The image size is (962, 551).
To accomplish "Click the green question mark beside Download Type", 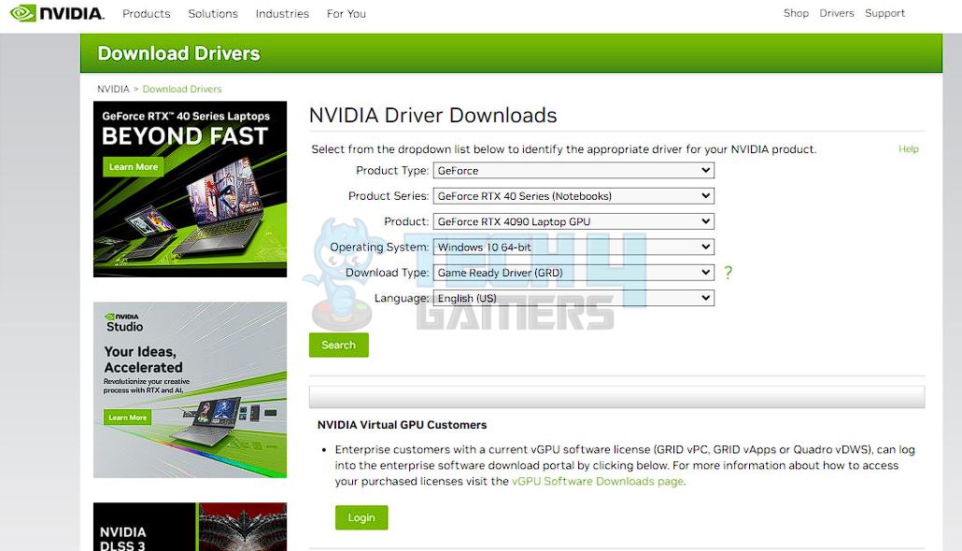I will (x=729, y=272).
